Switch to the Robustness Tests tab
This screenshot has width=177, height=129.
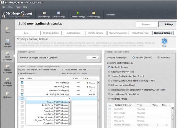pos(140,33)
